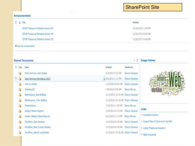Click folder icon for Subject Matter Experts
Viewport: 195px width, 146px height.
[20, 111]
